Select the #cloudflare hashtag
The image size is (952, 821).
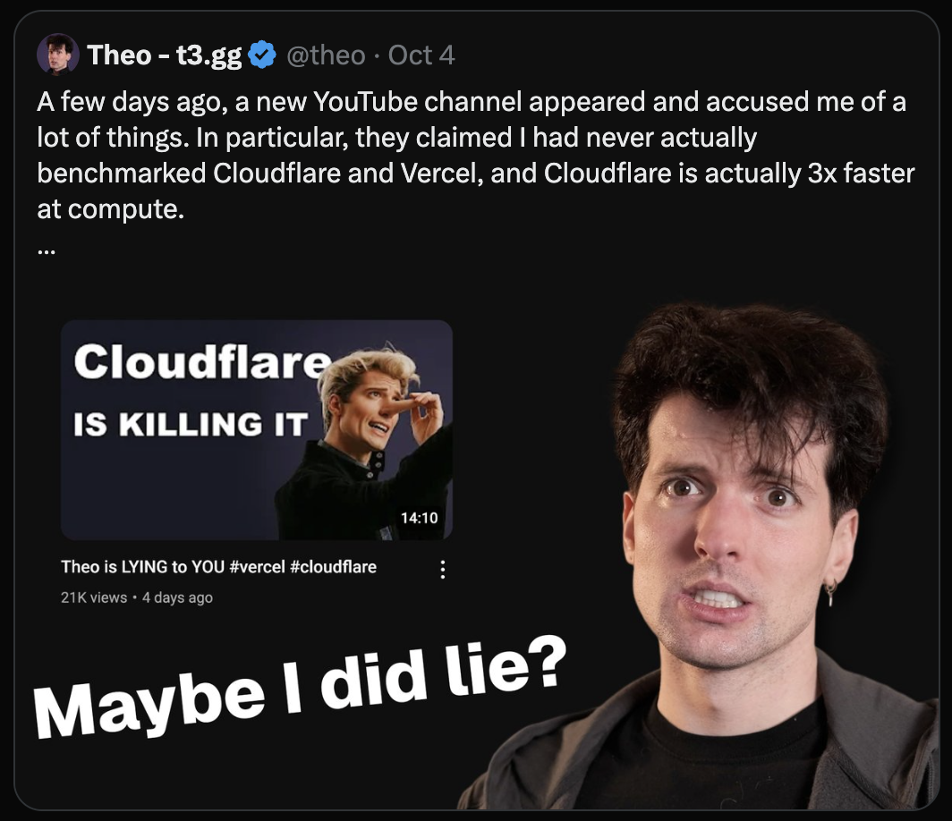tap(334, 567)
